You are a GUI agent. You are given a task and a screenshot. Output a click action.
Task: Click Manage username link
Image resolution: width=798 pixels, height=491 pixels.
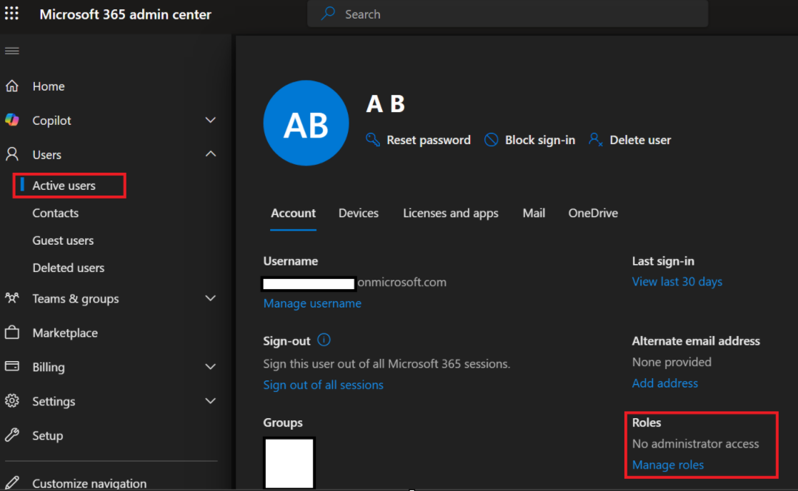click(312, 303)
